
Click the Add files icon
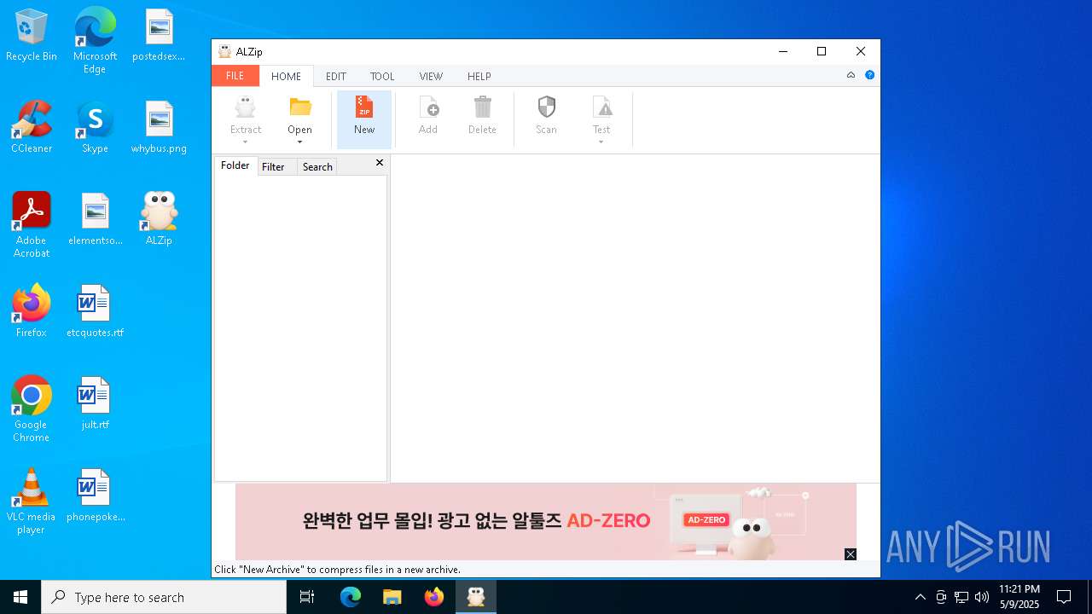pos(428,107)
